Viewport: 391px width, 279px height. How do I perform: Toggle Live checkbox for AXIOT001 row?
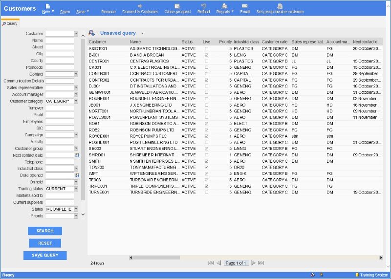(206, 49)
